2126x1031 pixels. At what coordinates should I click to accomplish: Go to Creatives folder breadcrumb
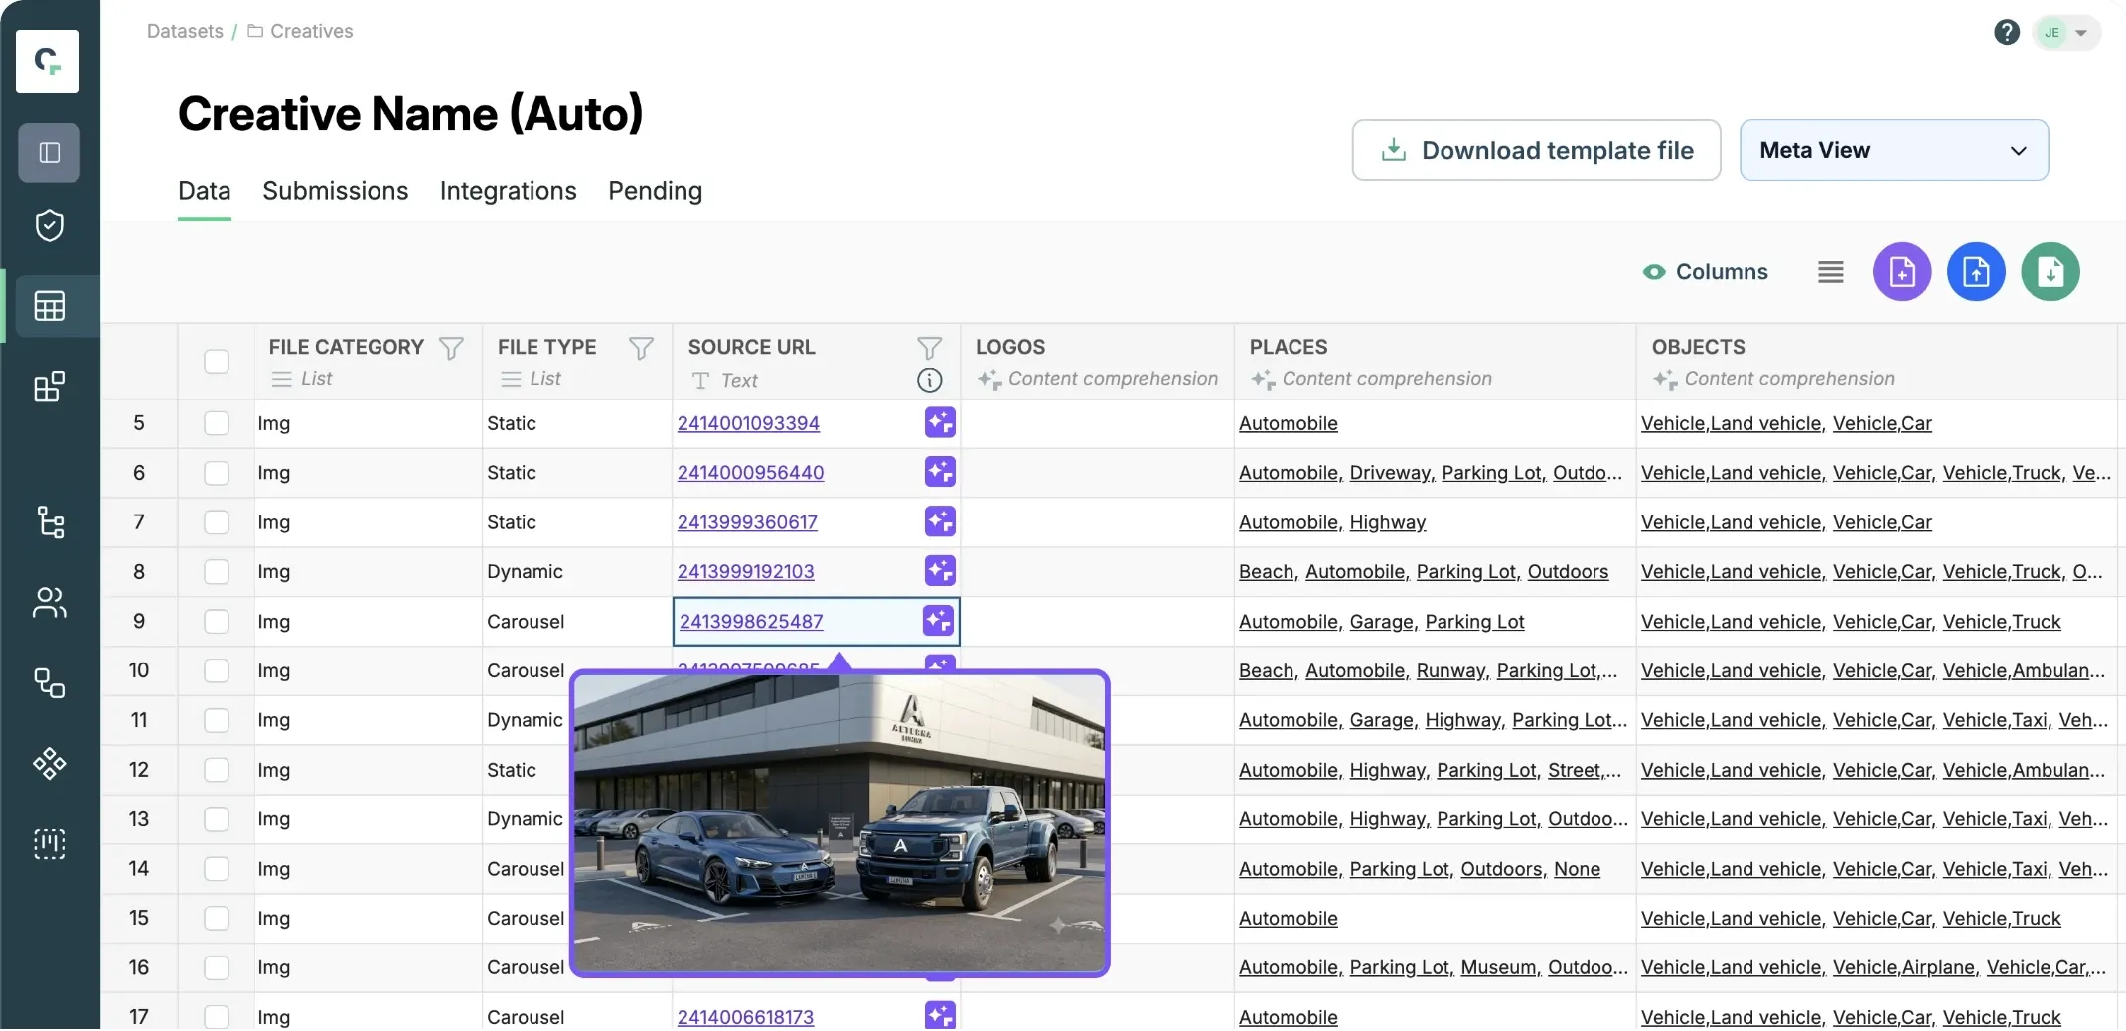tap(300, 31)
